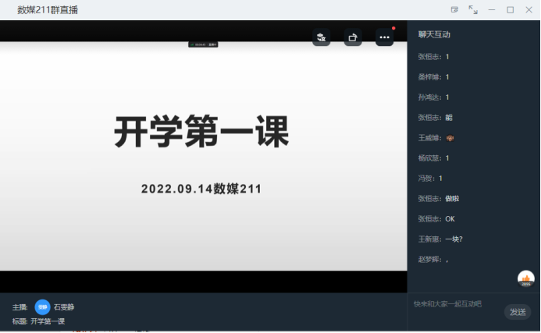Click host avatar next to 石雯静
This screenshot has height=333, width=541.
(x=42, y=307)
